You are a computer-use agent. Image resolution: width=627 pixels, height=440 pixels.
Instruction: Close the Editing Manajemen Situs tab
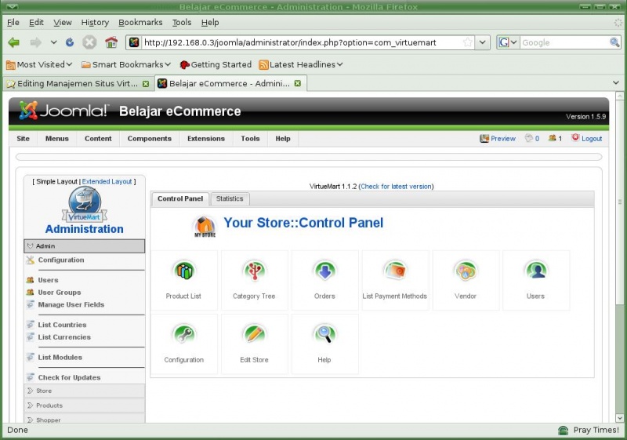point(146,84)
